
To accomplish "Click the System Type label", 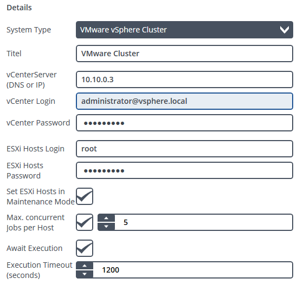I will [x=29, y=30].
